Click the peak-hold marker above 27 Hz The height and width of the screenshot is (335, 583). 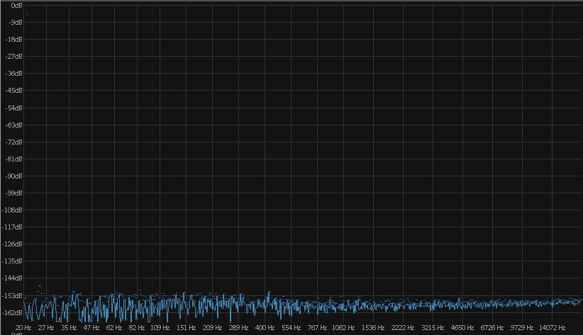[x=39, y=286]
